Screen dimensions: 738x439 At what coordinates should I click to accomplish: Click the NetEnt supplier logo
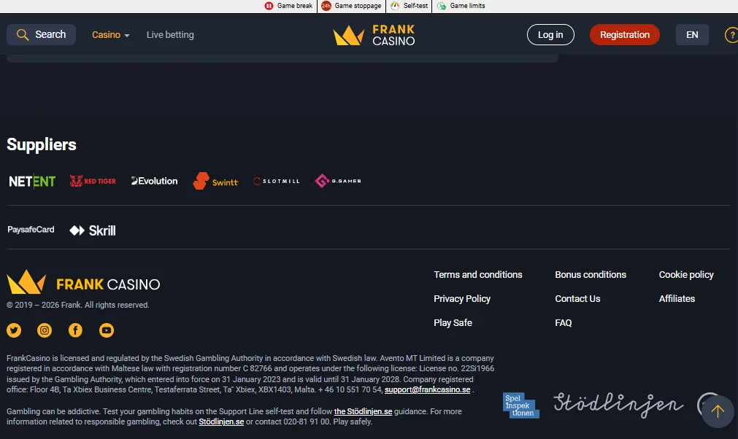32,181
